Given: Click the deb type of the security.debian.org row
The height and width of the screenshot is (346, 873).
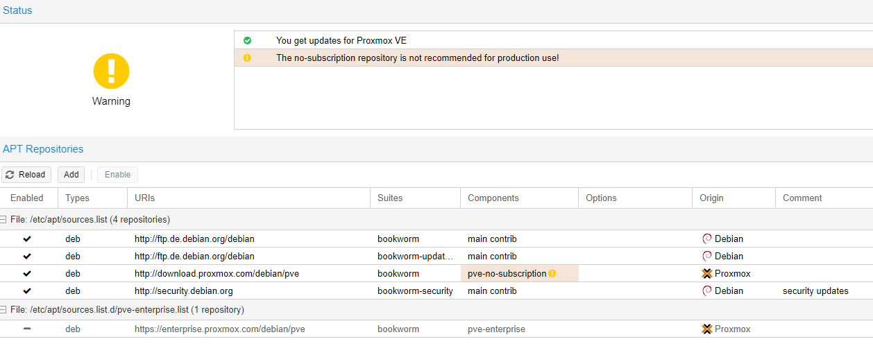Looking at the screenshot, I should pos(73,291).
